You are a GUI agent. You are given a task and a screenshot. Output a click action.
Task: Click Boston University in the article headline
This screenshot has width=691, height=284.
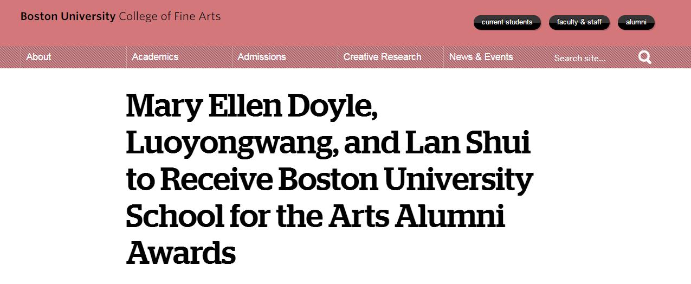point(405,180)
